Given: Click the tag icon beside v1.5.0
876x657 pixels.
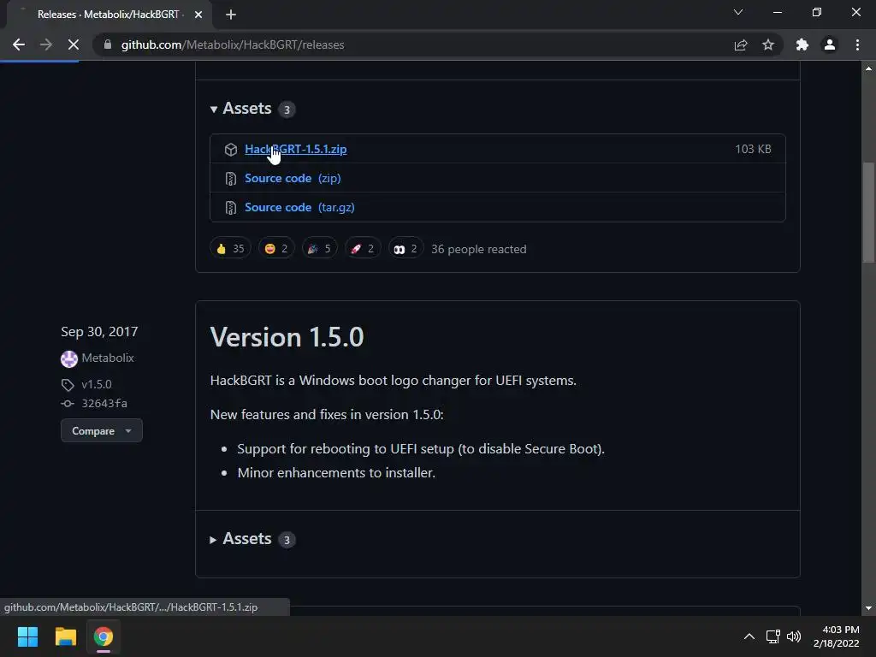Looking at the screenshot, I should tap(68, 385).
